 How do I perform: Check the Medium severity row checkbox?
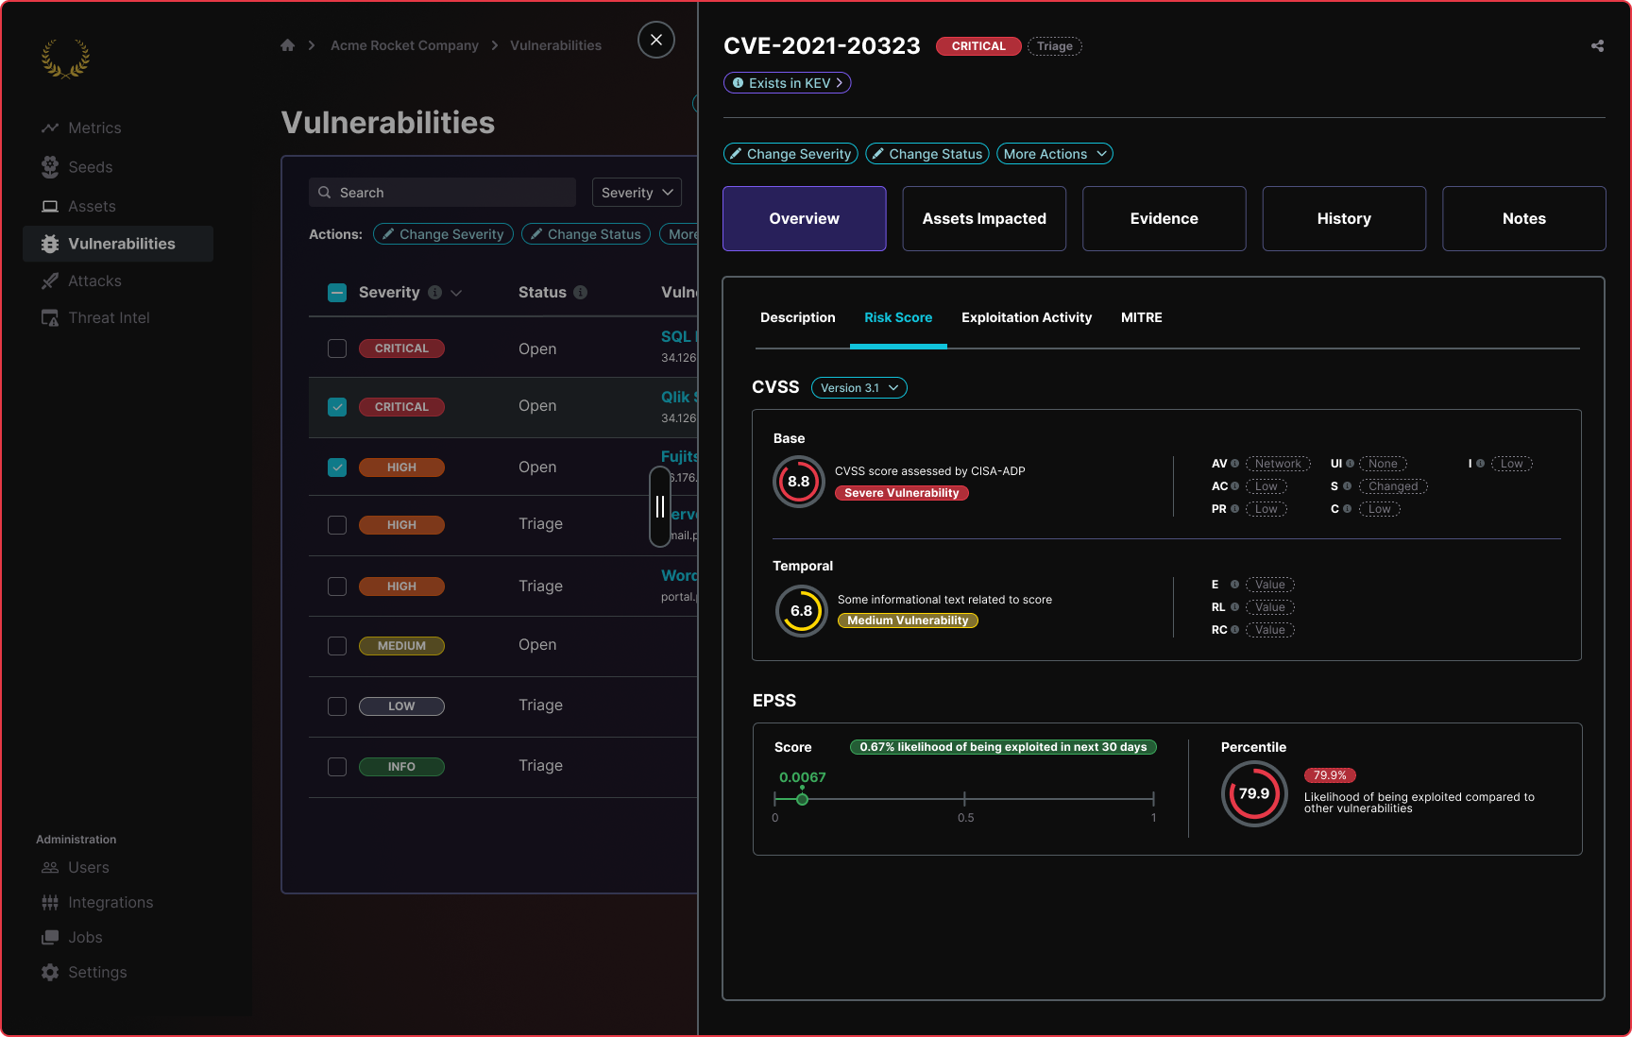coord(337,646)
